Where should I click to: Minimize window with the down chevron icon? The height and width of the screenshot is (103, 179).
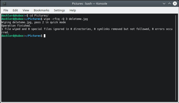164,4
